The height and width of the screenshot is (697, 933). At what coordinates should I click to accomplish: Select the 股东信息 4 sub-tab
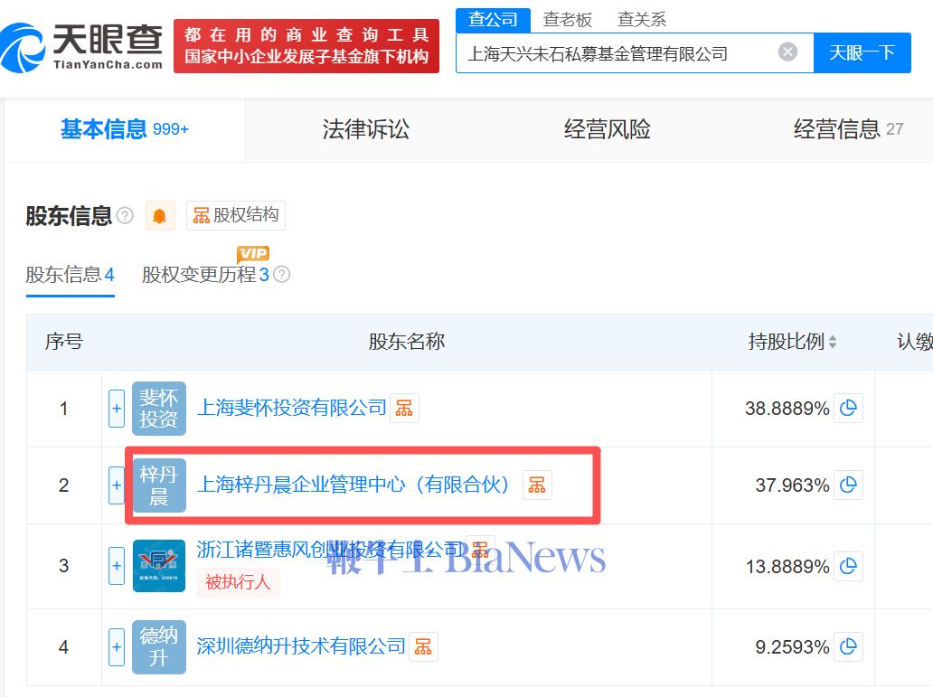(71, 275)
